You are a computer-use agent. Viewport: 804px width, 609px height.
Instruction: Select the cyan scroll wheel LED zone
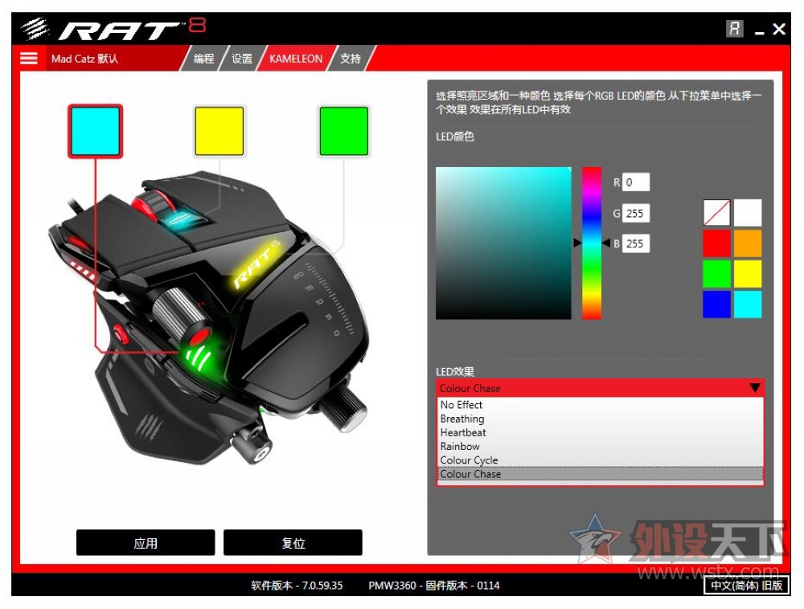coord(95,131)
